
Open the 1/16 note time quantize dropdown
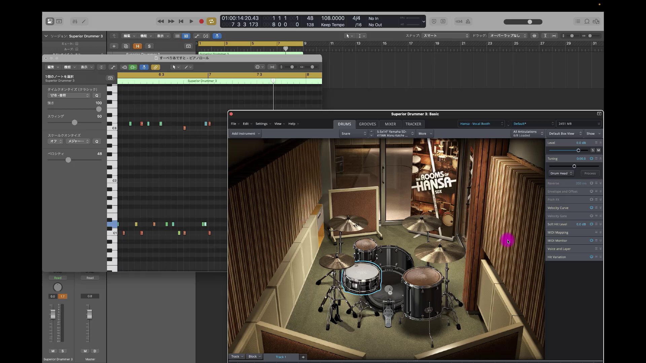click(69, 95)
